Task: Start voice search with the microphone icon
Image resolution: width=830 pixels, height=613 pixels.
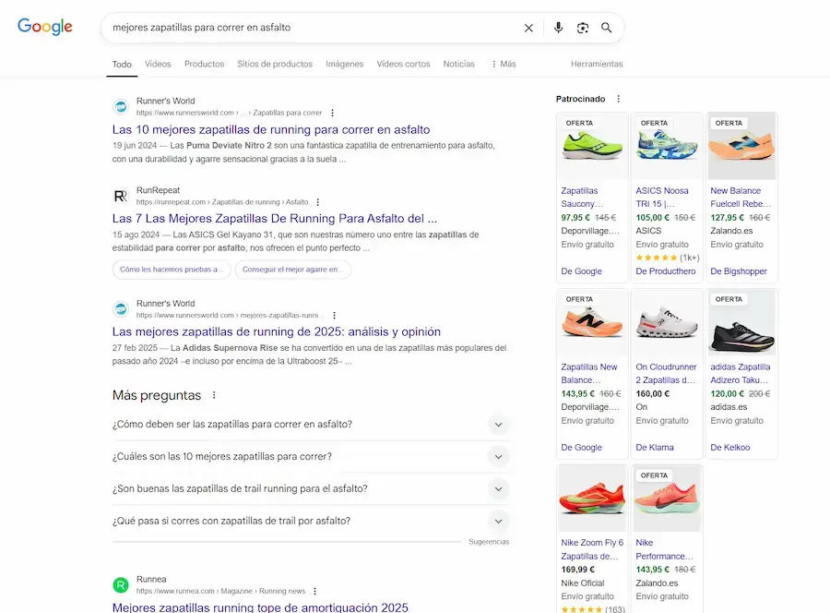Action: [x=558, y=28]
